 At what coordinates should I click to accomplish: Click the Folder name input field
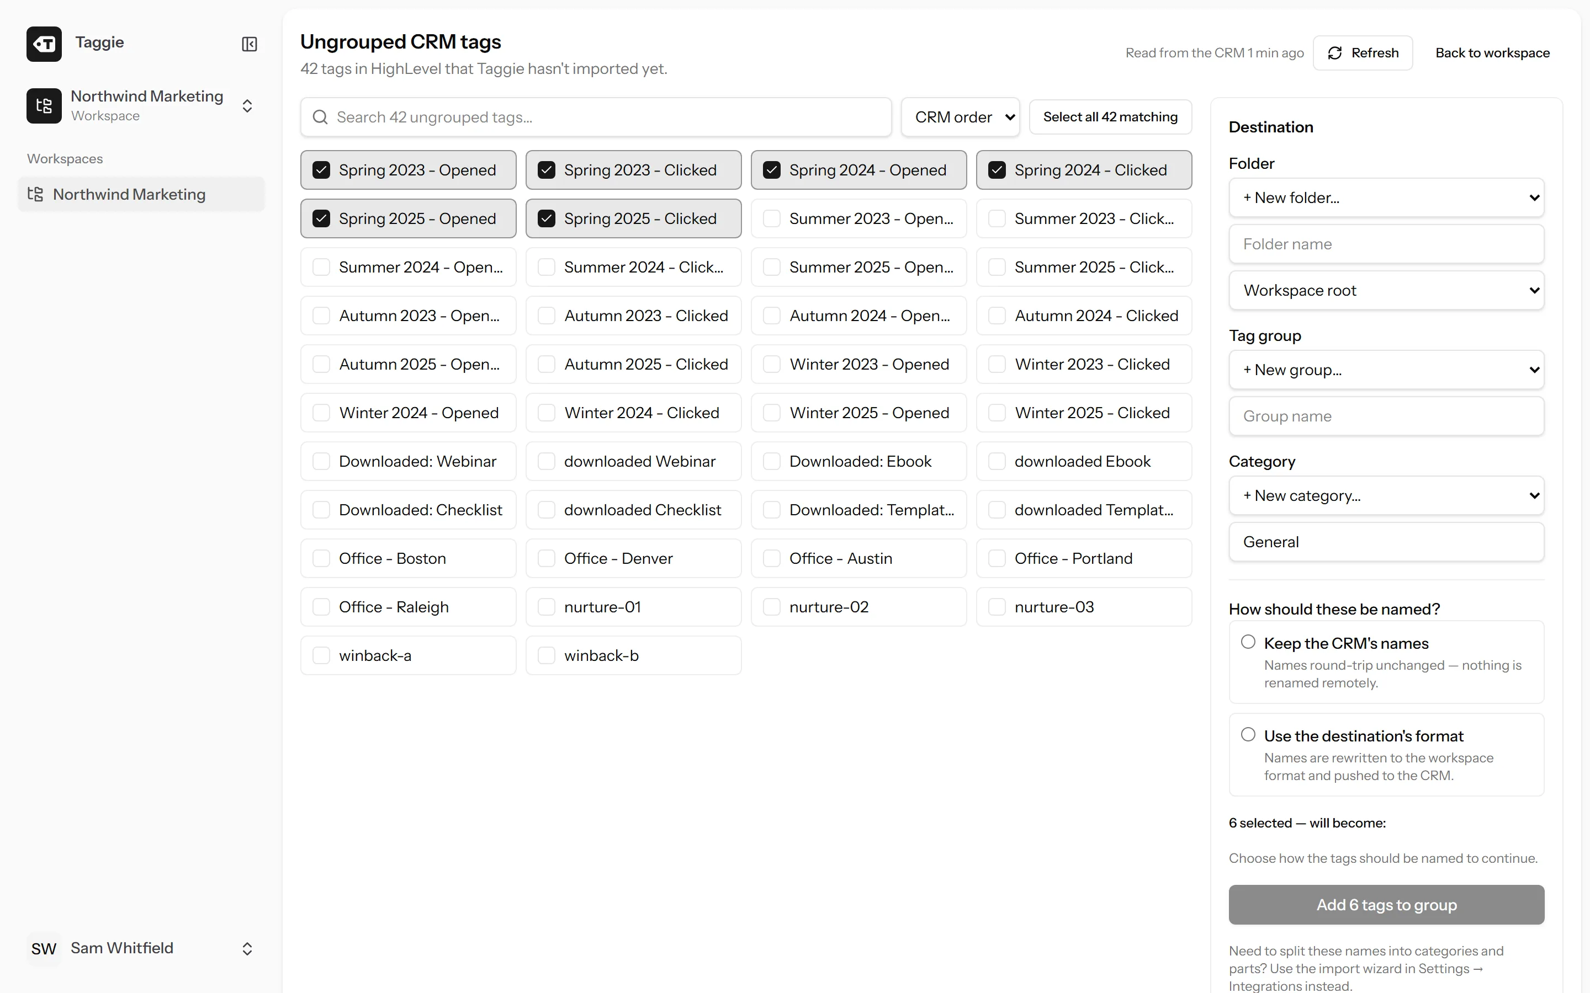pyautogui.click(x=1386, y=244)
